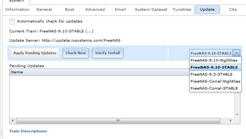Screen dimensions: 246x139
Task: Open the Email tab
Action: pos(120,10)
